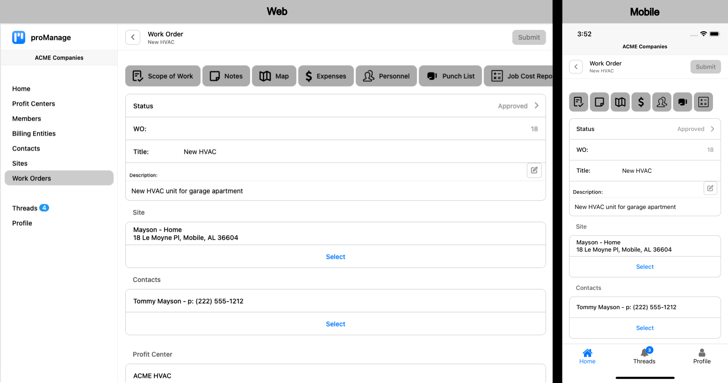
Task: Open Personnel icon in mobile toolbar
Action: (x=662, y=102)
